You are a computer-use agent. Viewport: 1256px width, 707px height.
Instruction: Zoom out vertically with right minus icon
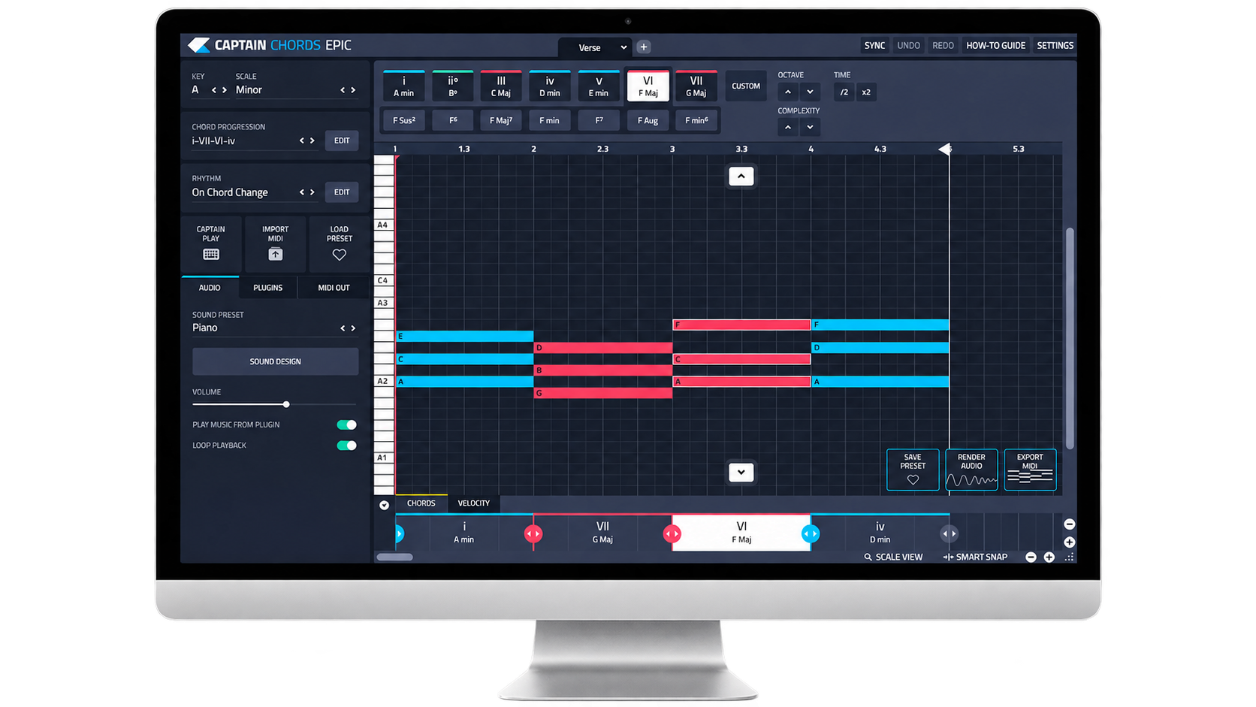1070,524
